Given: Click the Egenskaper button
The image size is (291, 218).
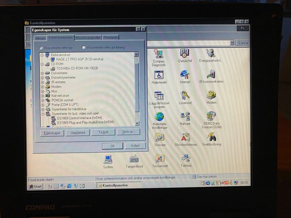Looking at the screenshot, I should pos(52,133).
